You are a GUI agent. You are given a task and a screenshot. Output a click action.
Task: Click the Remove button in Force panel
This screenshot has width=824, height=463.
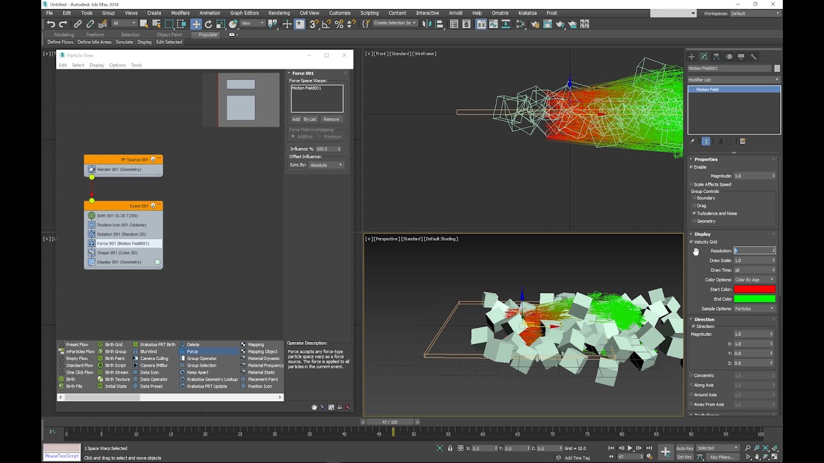tap(332, 119)
